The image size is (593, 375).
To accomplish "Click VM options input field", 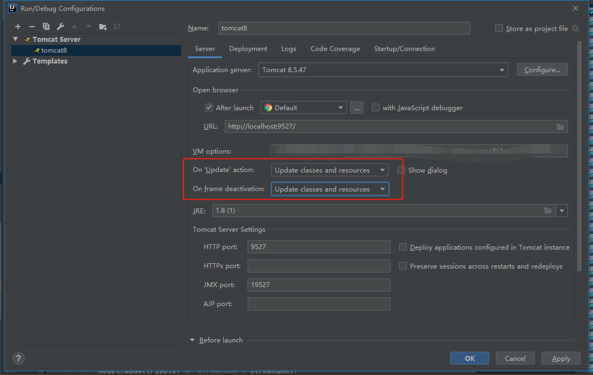I will [x=419, y=151].
